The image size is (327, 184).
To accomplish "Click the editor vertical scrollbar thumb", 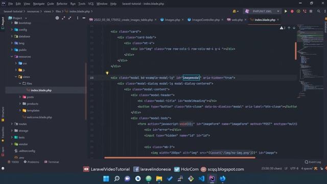I will point(296,51).
